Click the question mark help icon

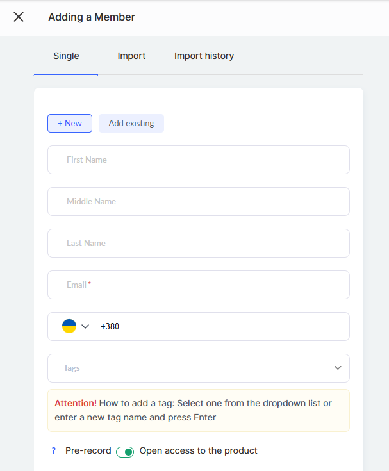pos(54,451)
